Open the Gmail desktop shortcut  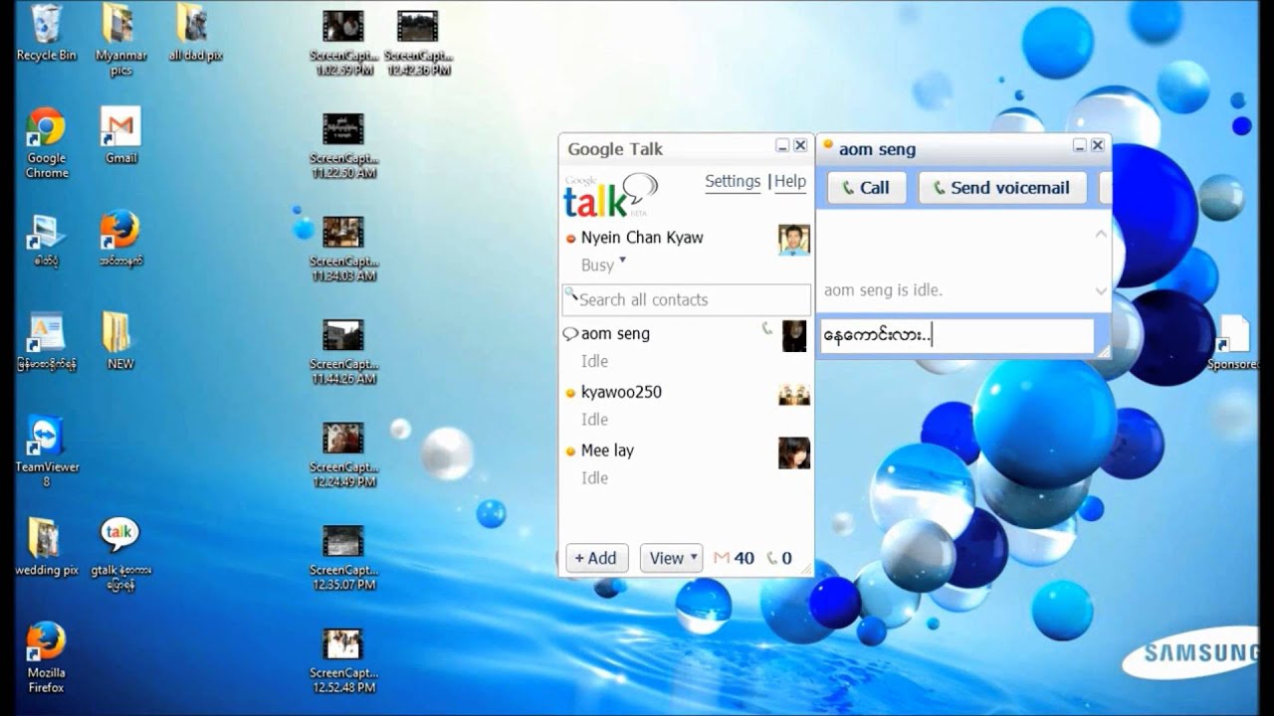120,135
